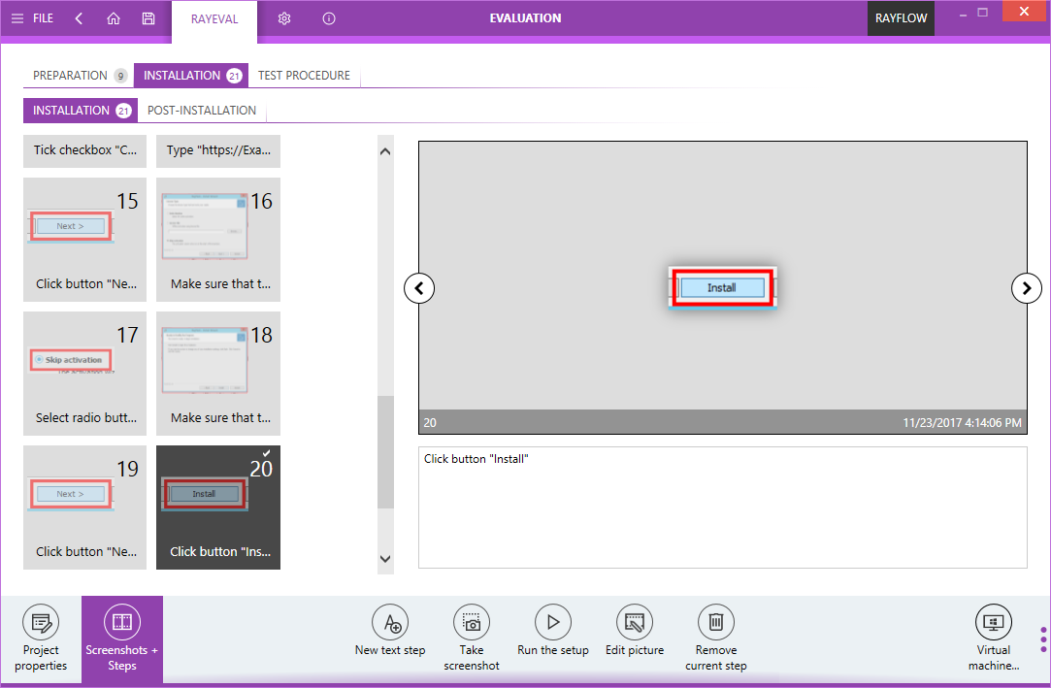Open the hamburger FILE menu
The height and width of the screenshot is (688, 1051).
pos(31,18)
